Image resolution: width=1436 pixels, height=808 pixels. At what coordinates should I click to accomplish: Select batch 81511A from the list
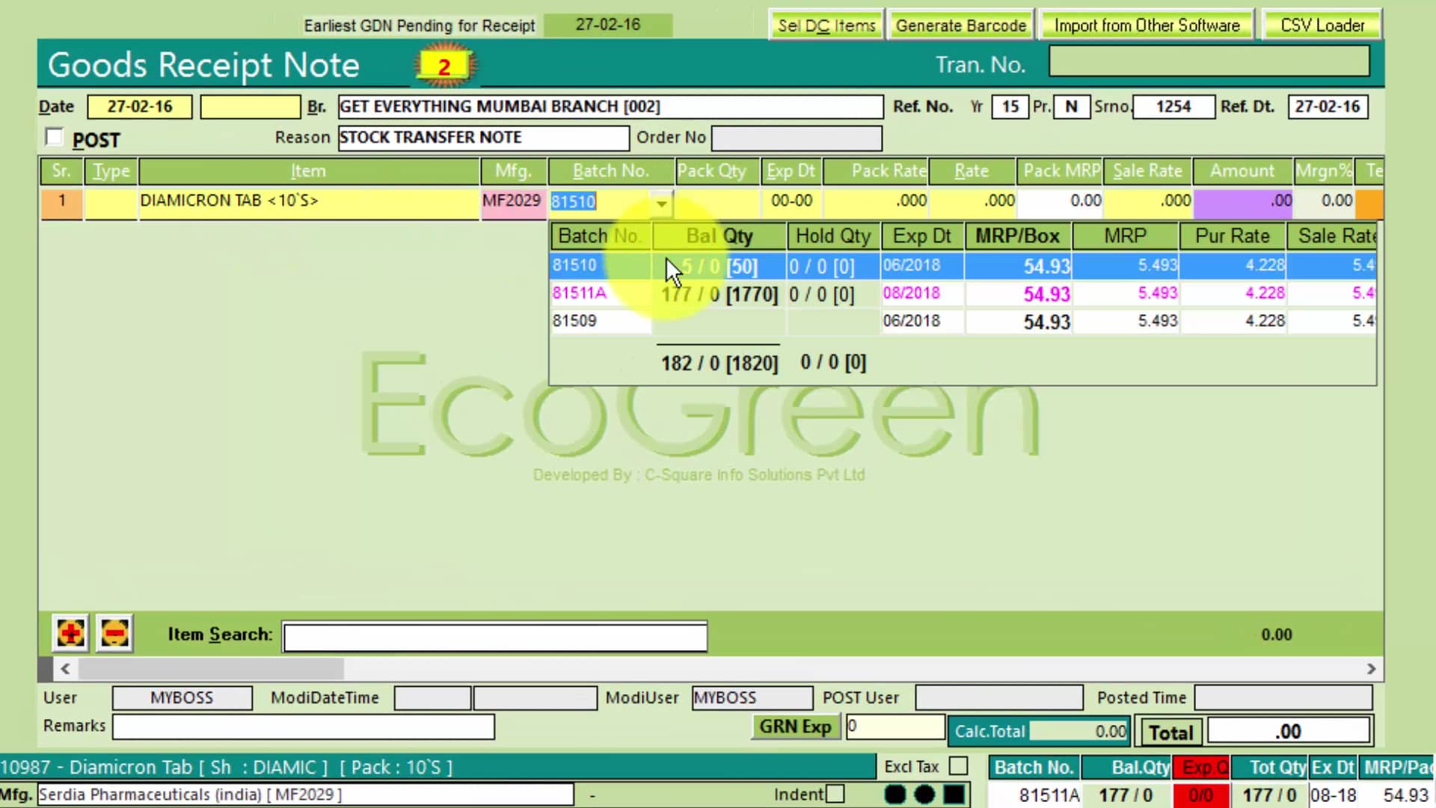tap(580, 293)
